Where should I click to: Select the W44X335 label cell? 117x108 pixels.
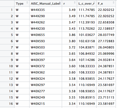click(x=46, y=10)
